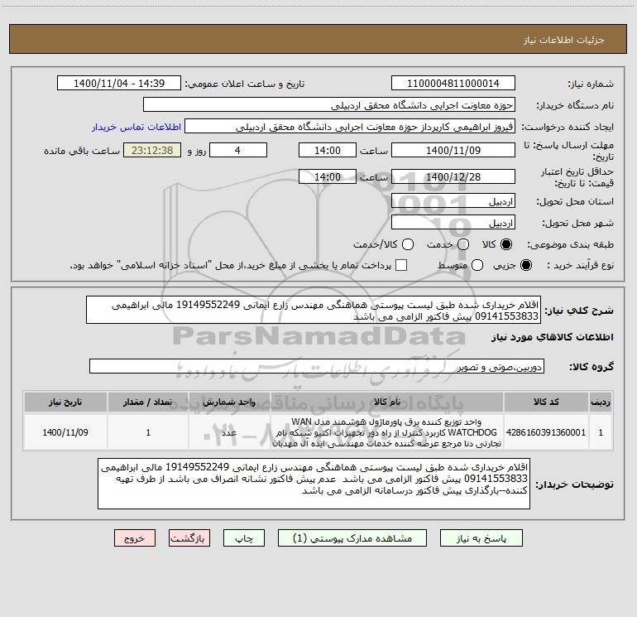Click the request creator field فیروز ابراهیمی
637x617 pixels.
tap(350, 126)
